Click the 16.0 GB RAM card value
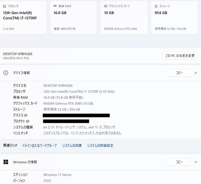This screenshot has width=201, height=184. (x=60, y=13)
